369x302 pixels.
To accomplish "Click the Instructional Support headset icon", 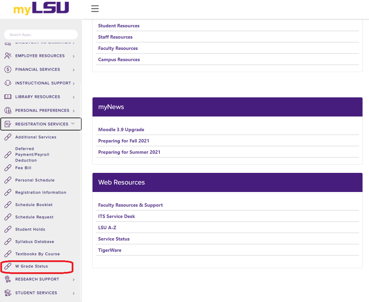I will [x=8, y=83].
